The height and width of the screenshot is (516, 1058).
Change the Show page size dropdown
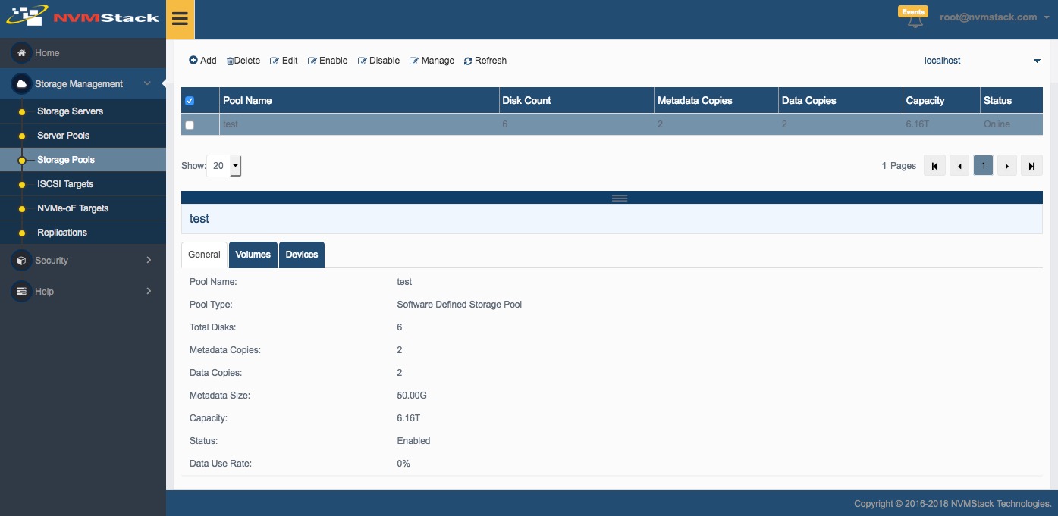tap(223, 165)
